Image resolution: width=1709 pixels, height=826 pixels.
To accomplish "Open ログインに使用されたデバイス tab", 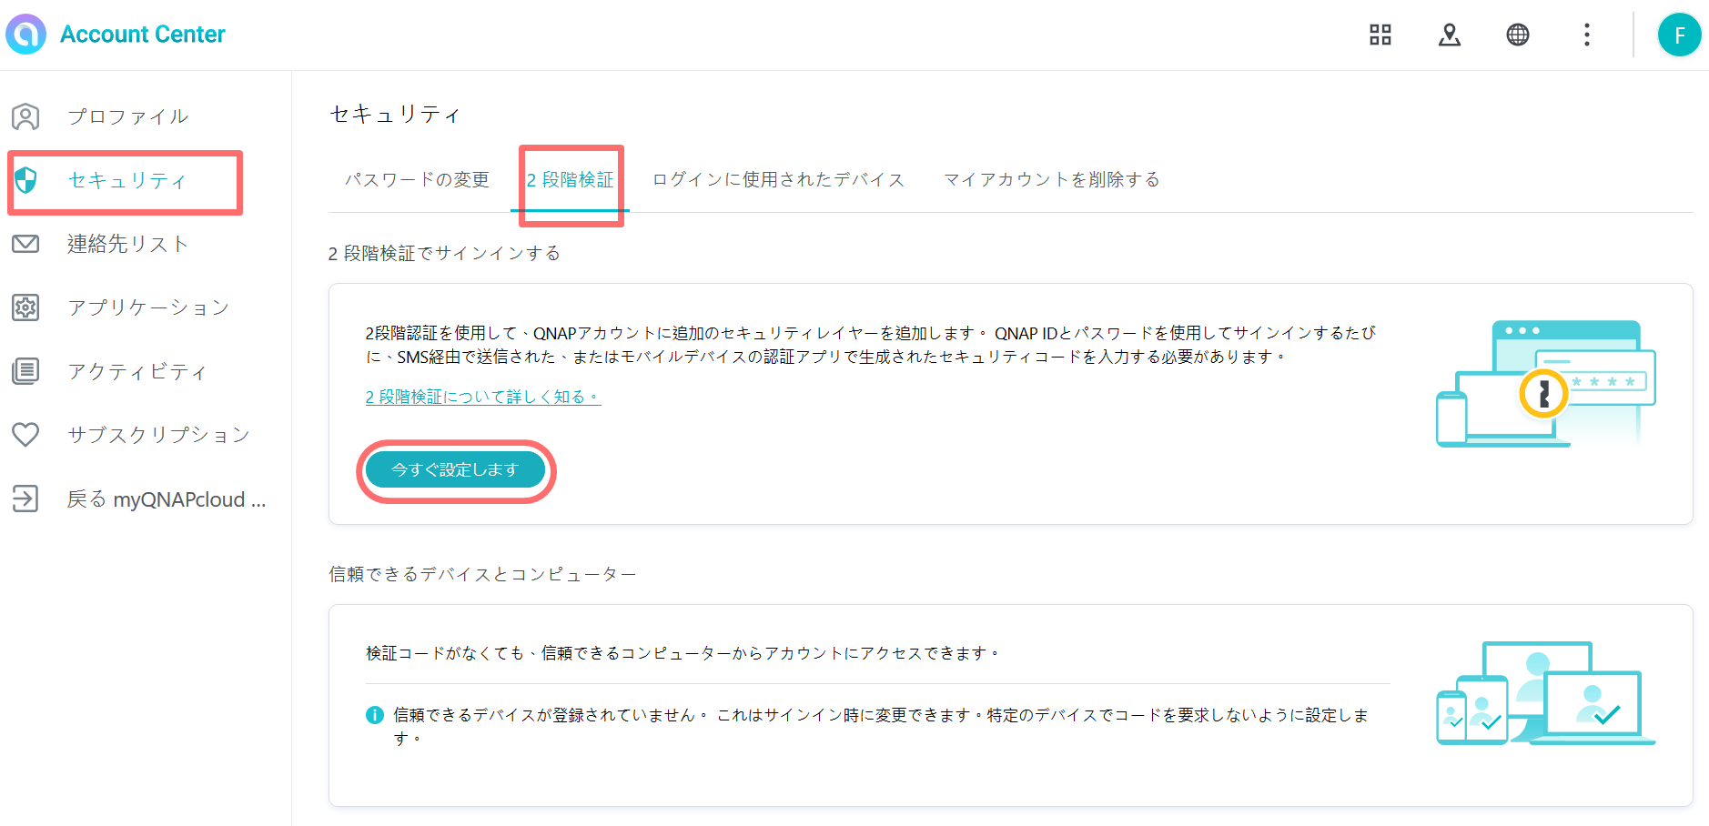I will tap(778, 180).
